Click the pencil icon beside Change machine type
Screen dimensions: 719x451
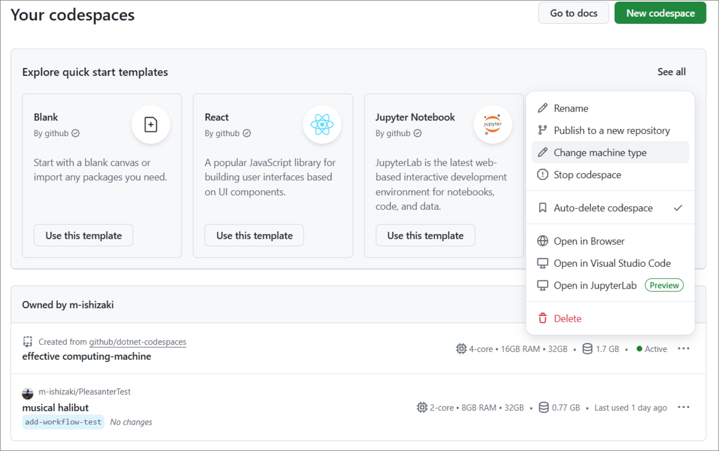tap(543, 153)
